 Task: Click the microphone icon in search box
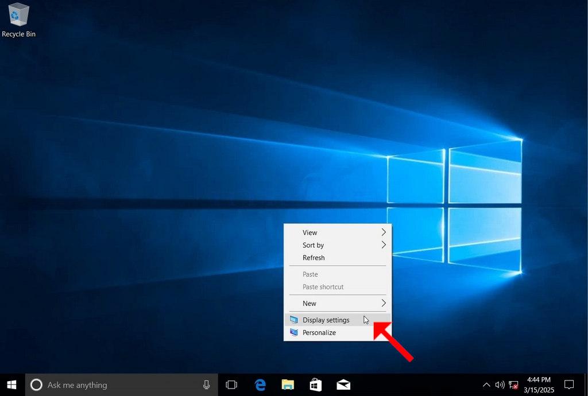(x=206, y=385)
